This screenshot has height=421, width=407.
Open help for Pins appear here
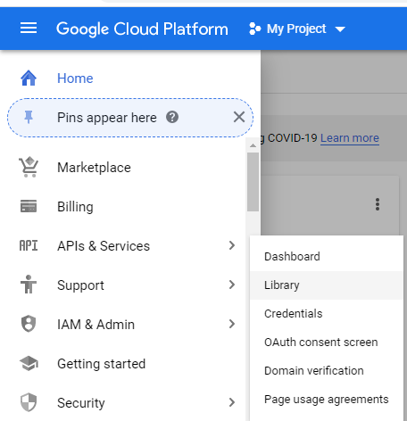point(172,117)
